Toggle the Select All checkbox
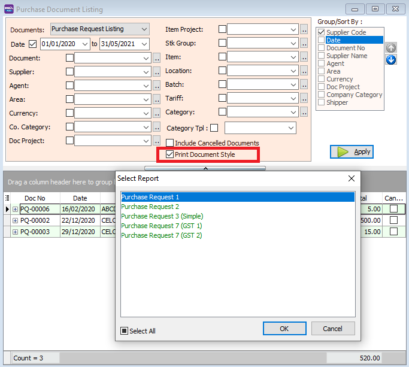This screenshot has height=367, width=409. 125,330
